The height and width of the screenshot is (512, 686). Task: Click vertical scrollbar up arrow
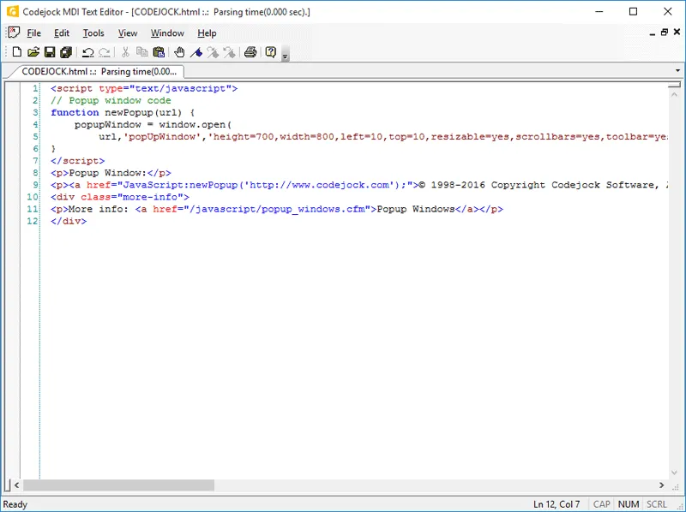point(674,94)
